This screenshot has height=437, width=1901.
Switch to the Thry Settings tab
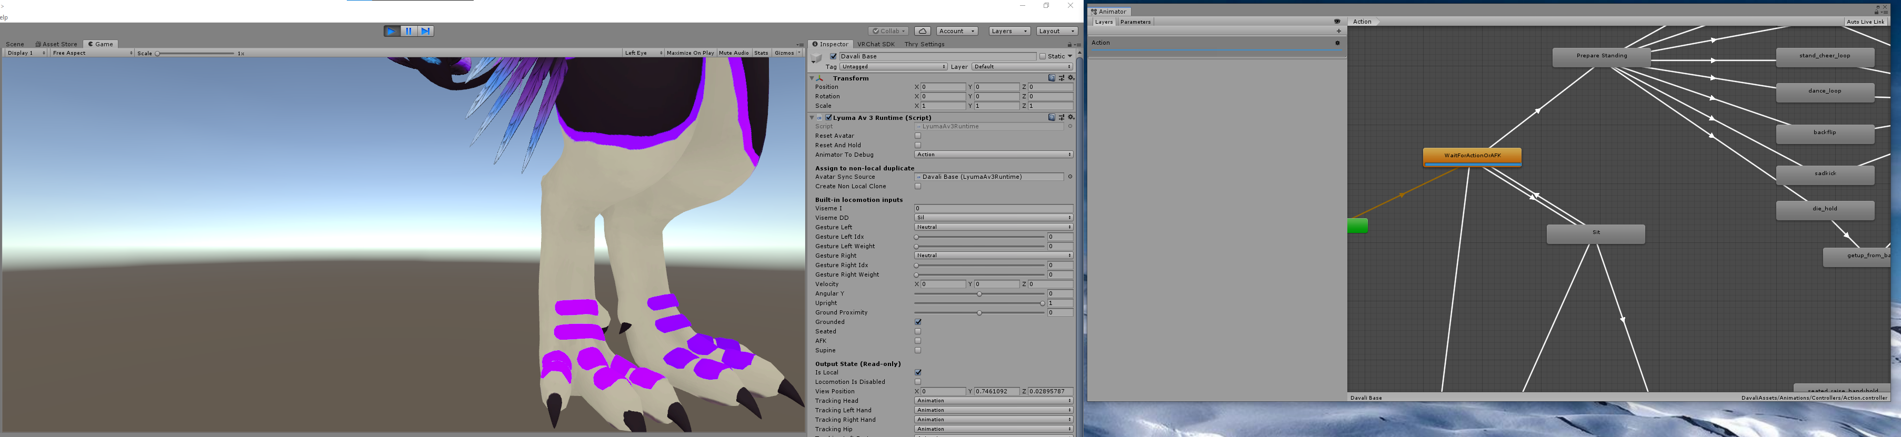(x=924, y=44)
